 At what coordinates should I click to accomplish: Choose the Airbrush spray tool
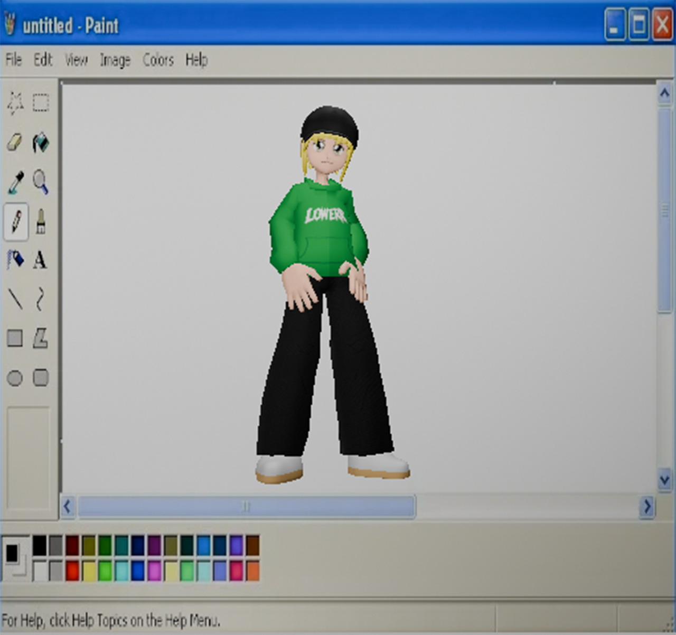tap(15, 259)
